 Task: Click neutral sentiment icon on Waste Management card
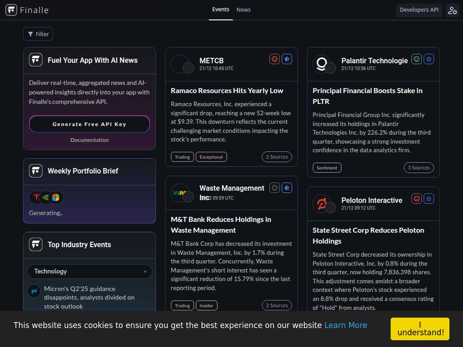click(274, 188)
